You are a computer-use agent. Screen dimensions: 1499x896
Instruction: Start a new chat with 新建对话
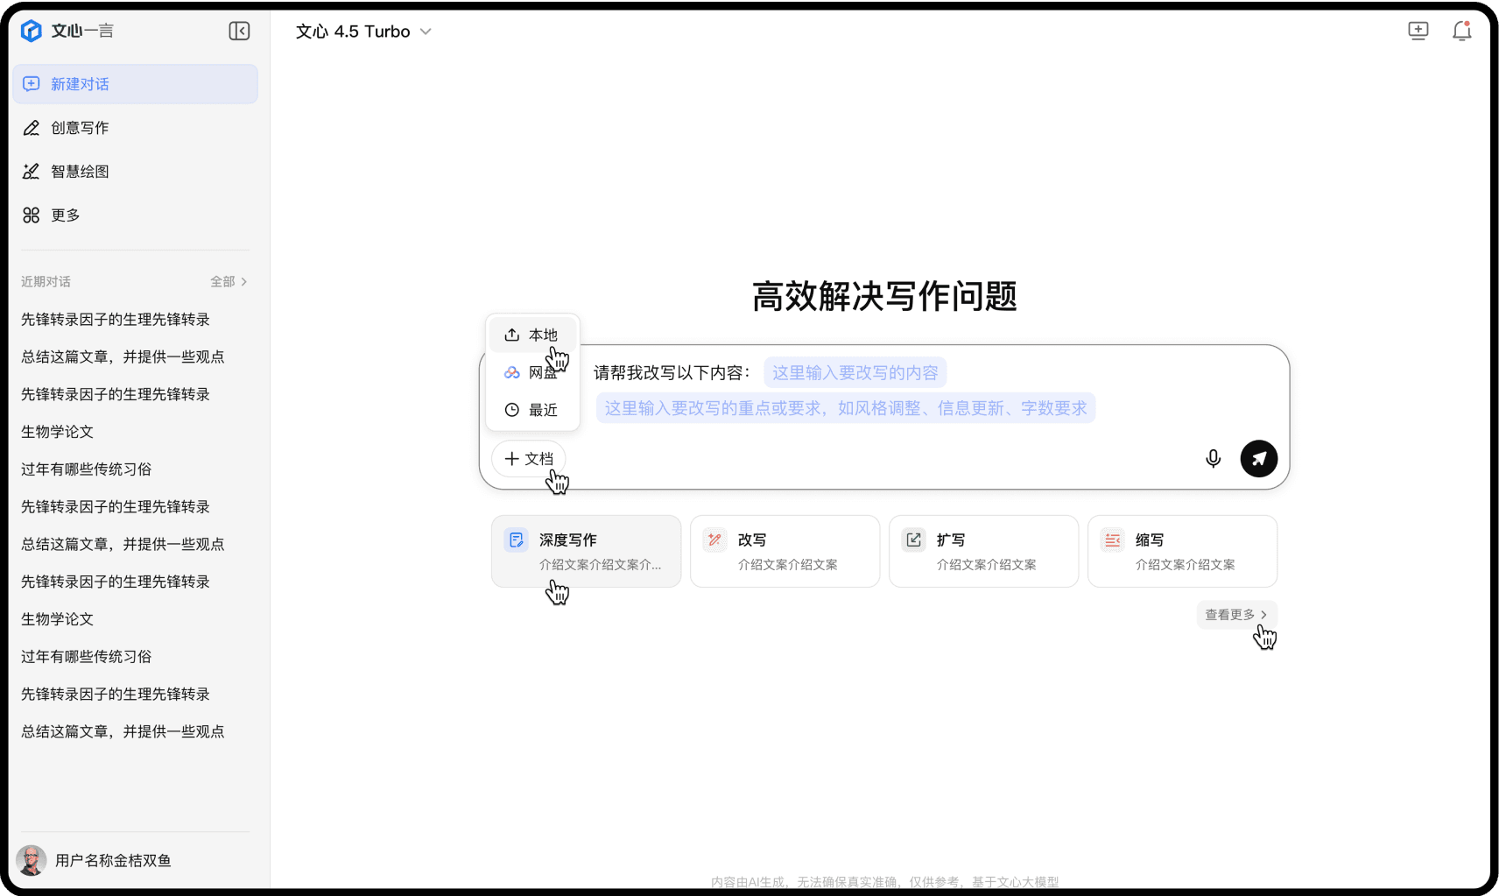coord(135,84)
